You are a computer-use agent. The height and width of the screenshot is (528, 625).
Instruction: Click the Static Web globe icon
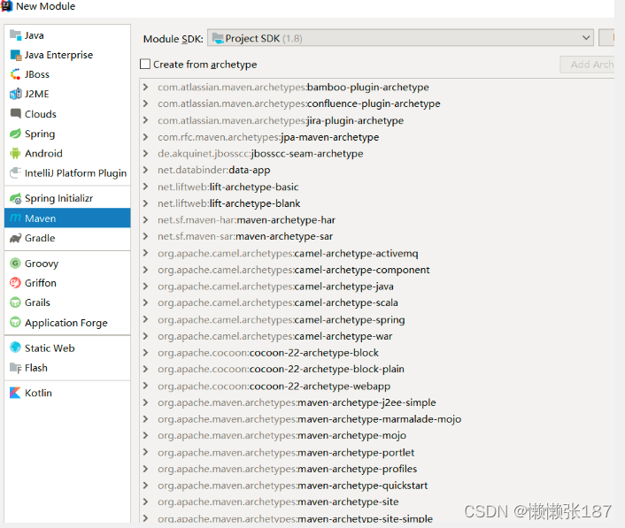pos(16,348)
